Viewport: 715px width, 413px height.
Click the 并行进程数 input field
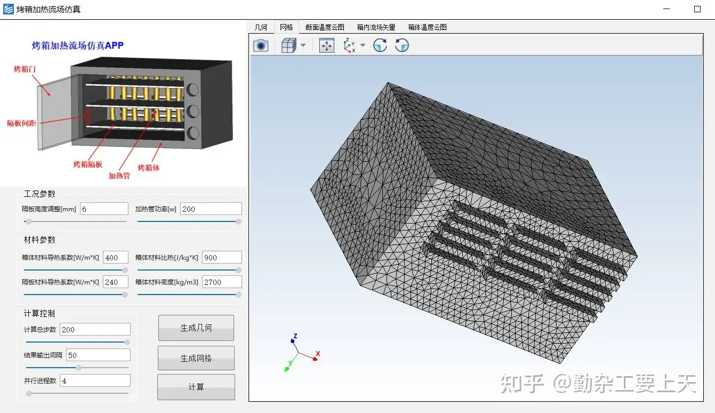[95, 380]
